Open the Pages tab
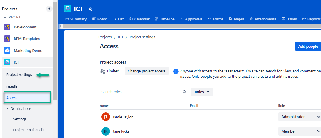Screen dimensions: 321x138 (x=236, y=19)
